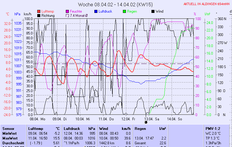232x147 pixels.
Task: Click the Regen column header in table
Action: pos(140,128)
